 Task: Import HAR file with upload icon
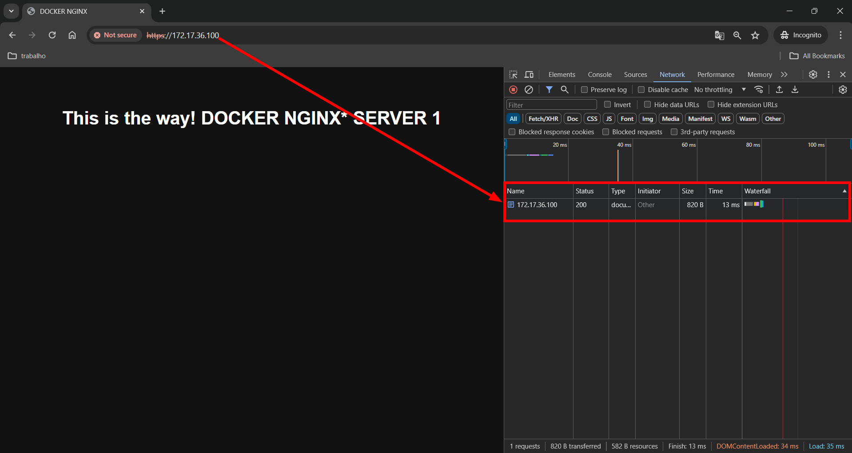(x=779, y=90)
